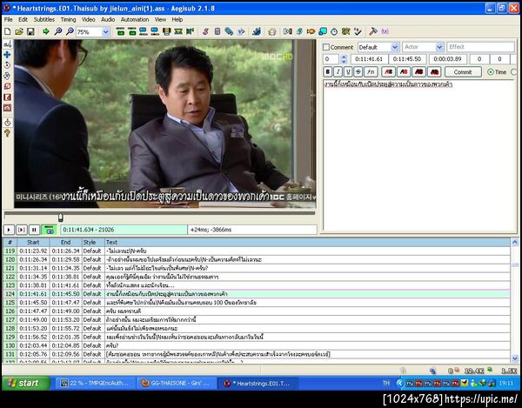Open the Default style dropdown
Image resolution: width=522 pixels, height=408 pixels.
[395, 47]
